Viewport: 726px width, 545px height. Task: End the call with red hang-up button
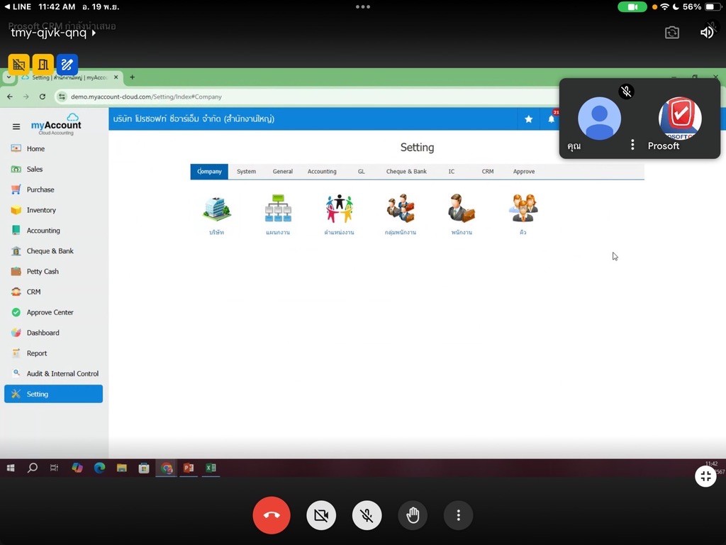[272, 515]
